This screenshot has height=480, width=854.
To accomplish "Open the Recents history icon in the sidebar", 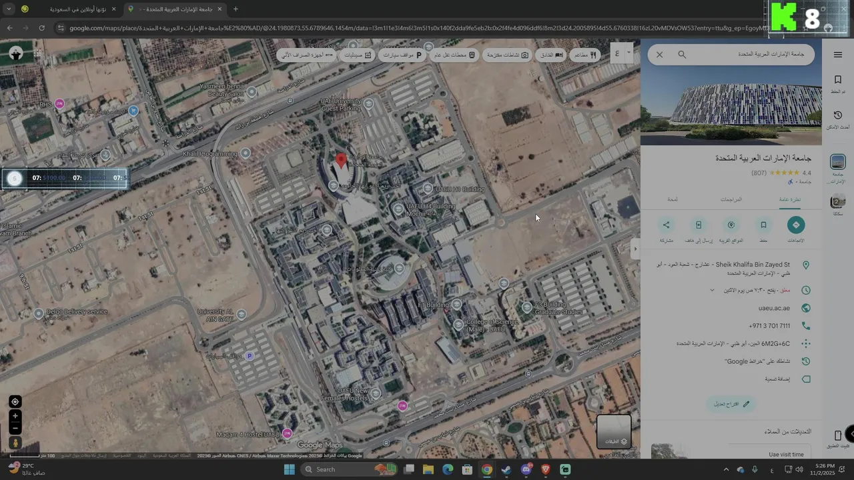I will coord(838,119).
